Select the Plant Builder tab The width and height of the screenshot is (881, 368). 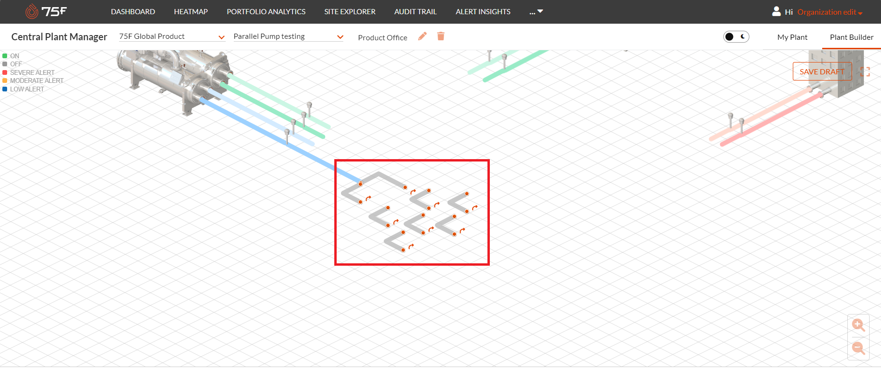coord(852,37)
